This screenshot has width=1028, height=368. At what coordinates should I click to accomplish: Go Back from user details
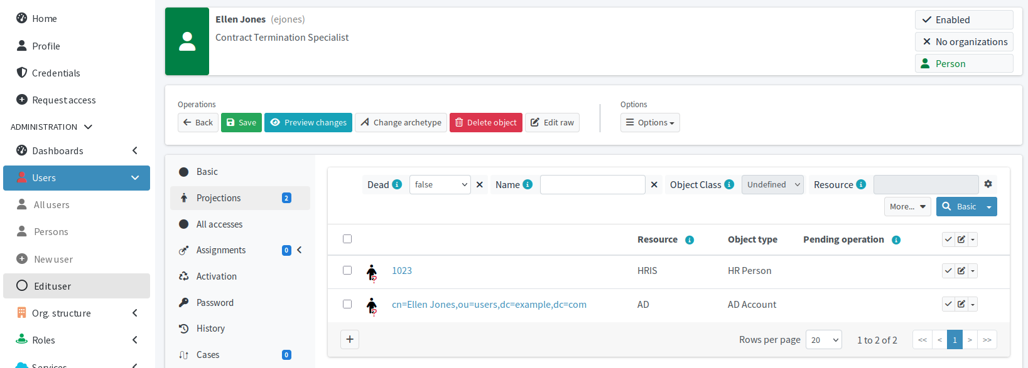198,122
